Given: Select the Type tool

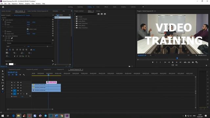Looking at the screenshot, I should [3, 92].
